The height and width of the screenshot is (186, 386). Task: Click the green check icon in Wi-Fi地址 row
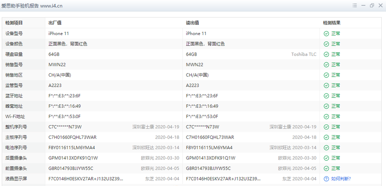326,117
